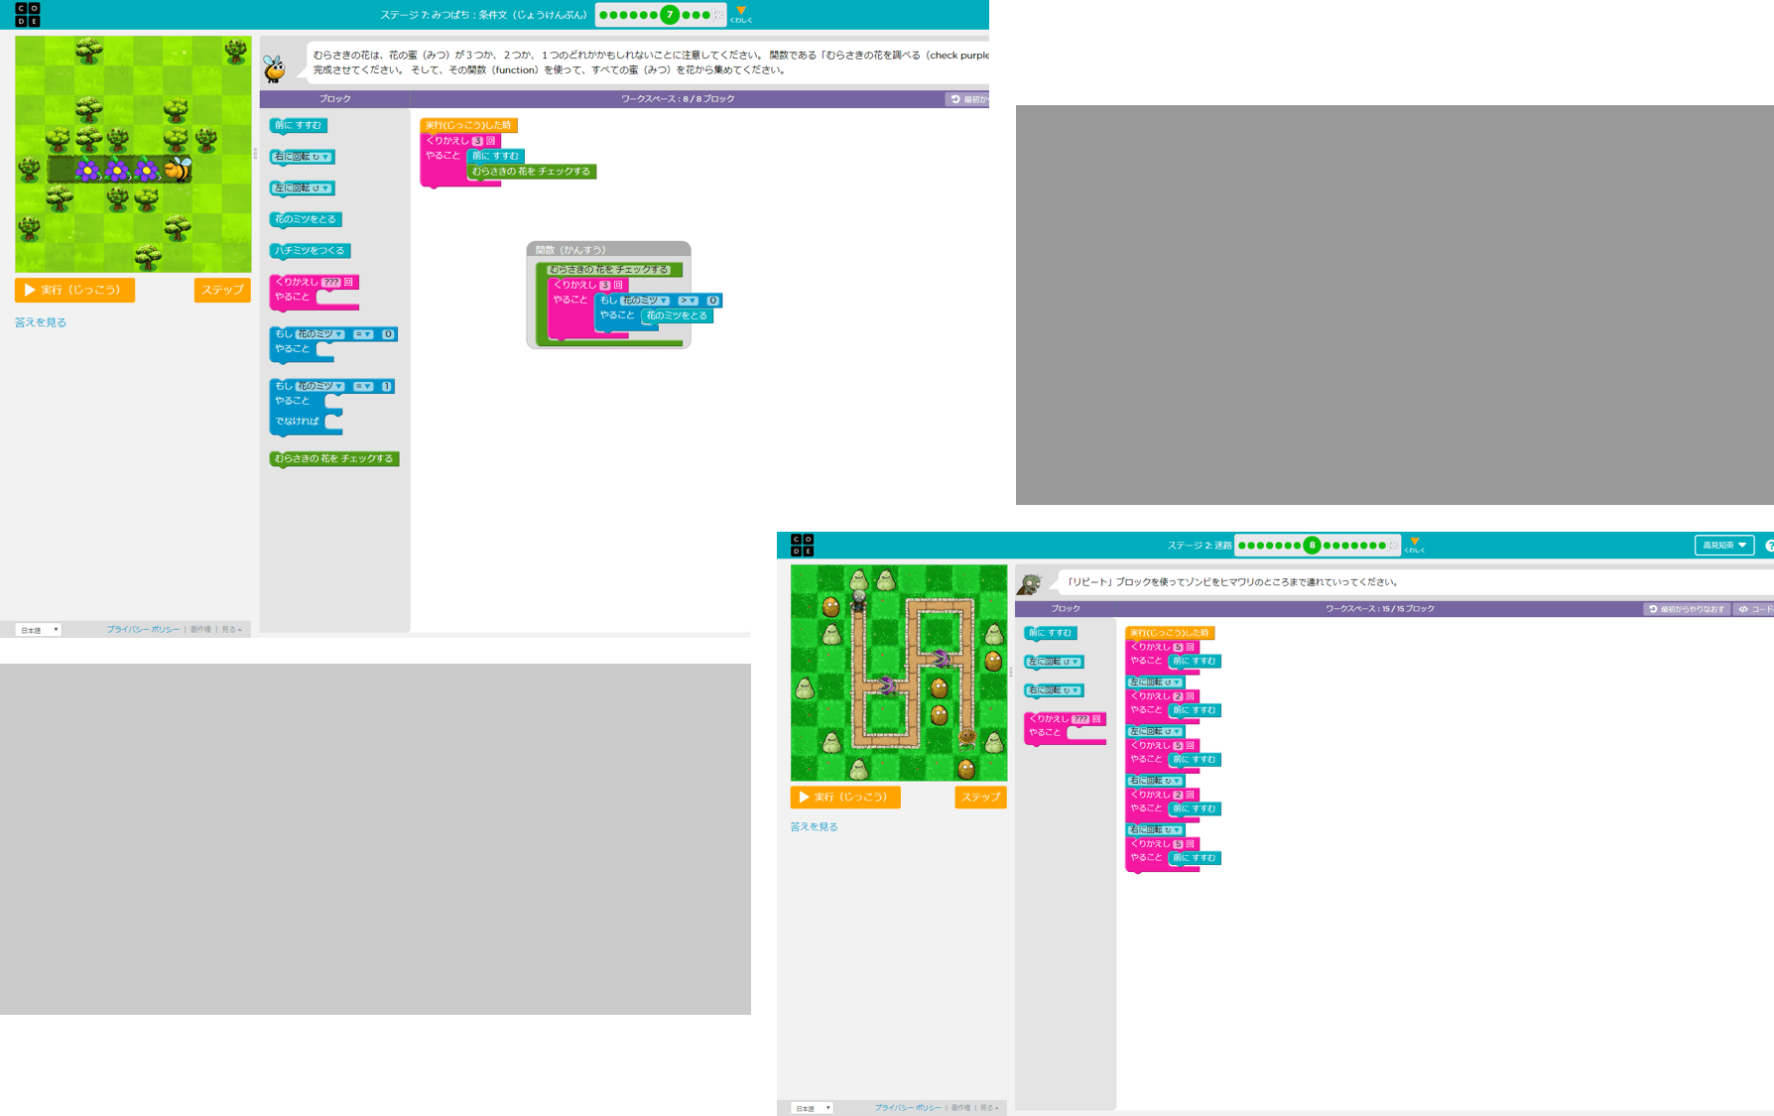The image size is (1774, 1116).
Task: Run the program with the 実行 button
Action: coord(75,290)
